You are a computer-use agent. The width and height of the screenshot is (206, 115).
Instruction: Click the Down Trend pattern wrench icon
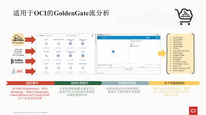(x=46, y=56)
